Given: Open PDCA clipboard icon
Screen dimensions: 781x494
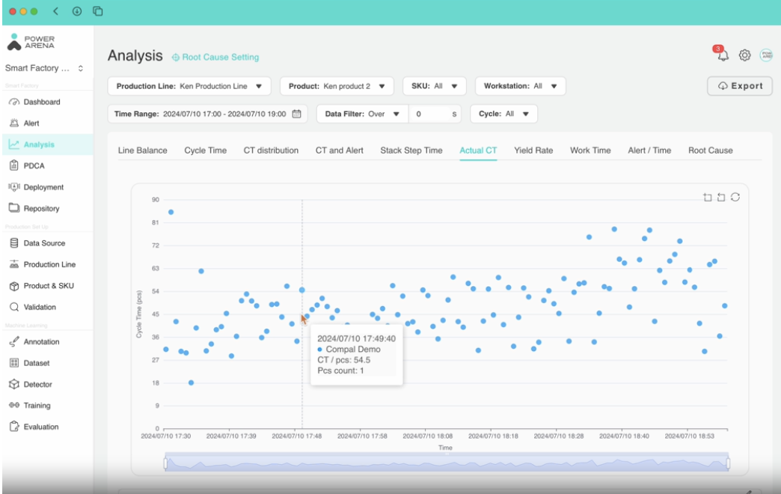Looking at the screenshot, I should click(x=14, y=165).
